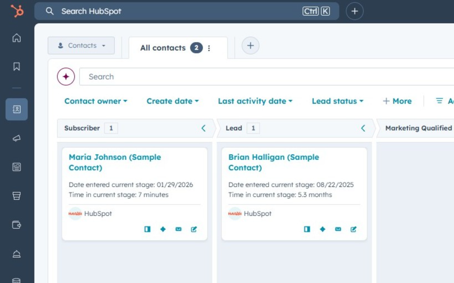Open the Home icon in the sidebar
This screenshot has width=454, height=283.
[x=16, y=39]
